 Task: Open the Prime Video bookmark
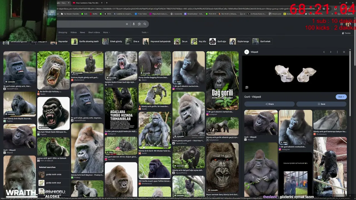pos(141,14)
